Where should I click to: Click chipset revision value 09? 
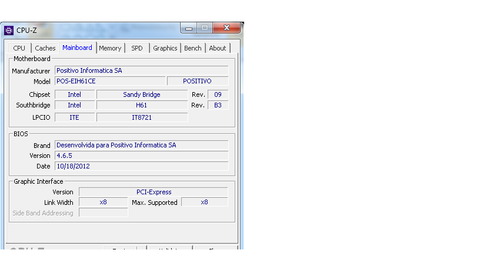coord(218,95)
